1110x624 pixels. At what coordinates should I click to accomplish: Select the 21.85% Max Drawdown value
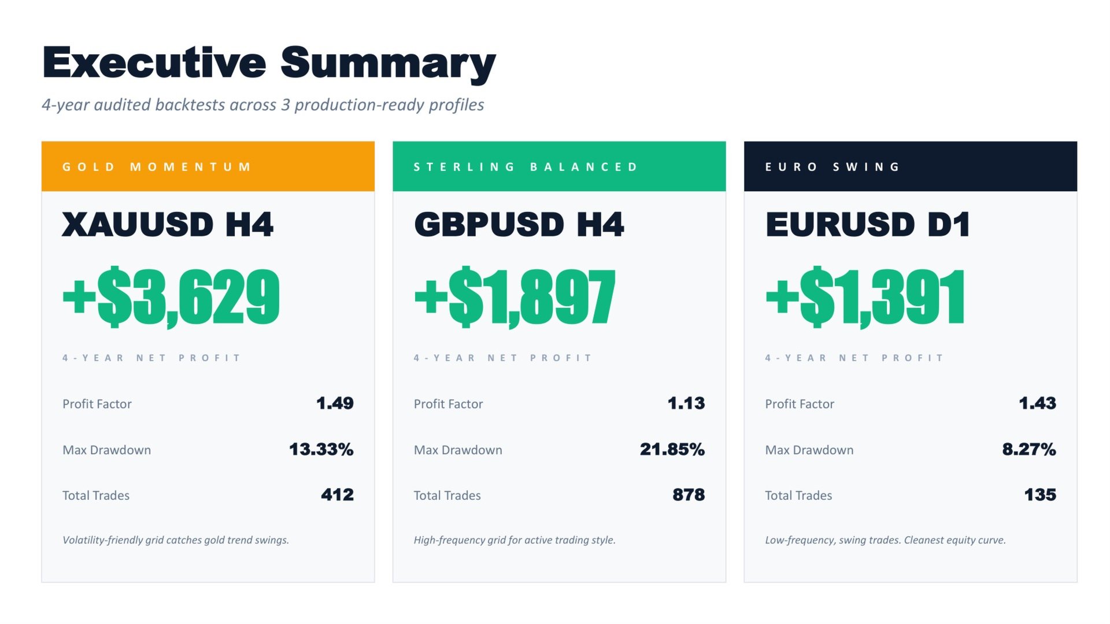672,450
